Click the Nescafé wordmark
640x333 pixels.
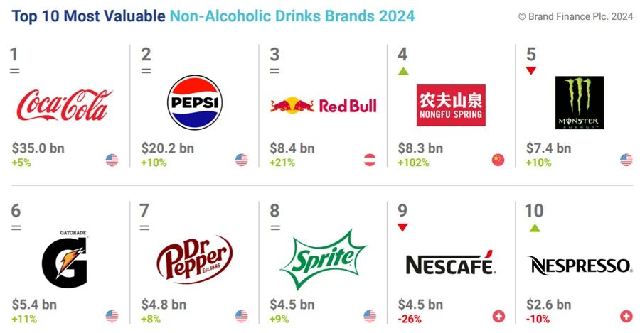coord(451,263)
